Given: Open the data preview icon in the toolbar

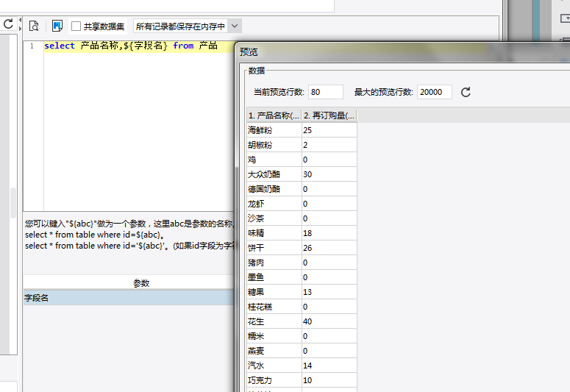Looking at the screenshot, I should [x=34, y=26].
